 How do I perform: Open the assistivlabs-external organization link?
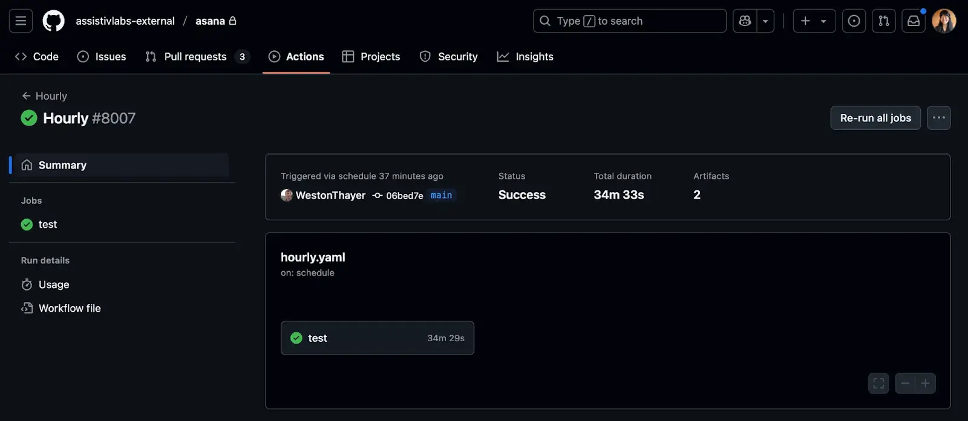pyautogui.click(x=125, y=21)
